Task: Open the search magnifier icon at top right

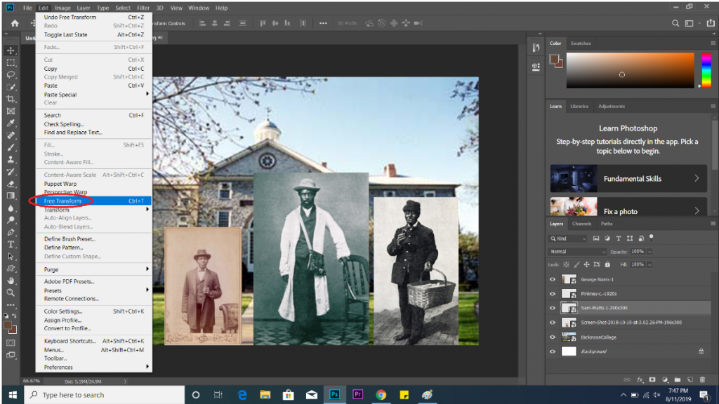Action: [675, 23]
